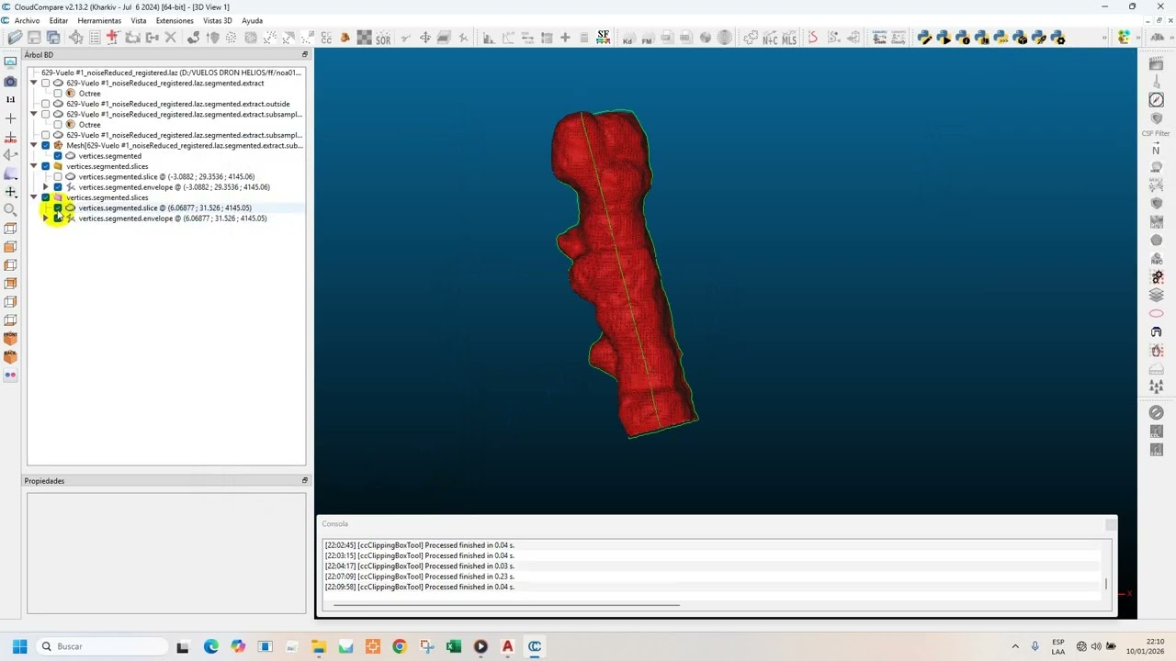The height and width of the screenshot is (661, 1176).
Task: Open the SOR filter tool
Action: [x=383, y=38]
